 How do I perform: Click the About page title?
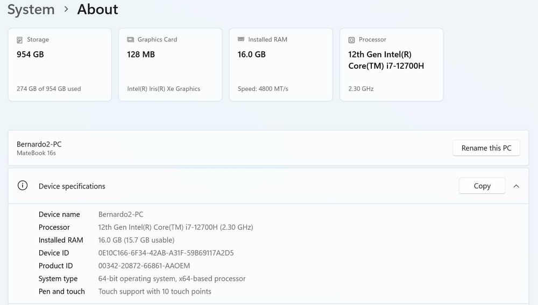click(97, 10)
